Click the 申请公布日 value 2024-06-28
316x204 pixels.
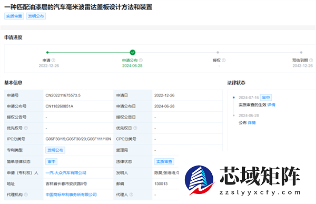coord(164,106)
